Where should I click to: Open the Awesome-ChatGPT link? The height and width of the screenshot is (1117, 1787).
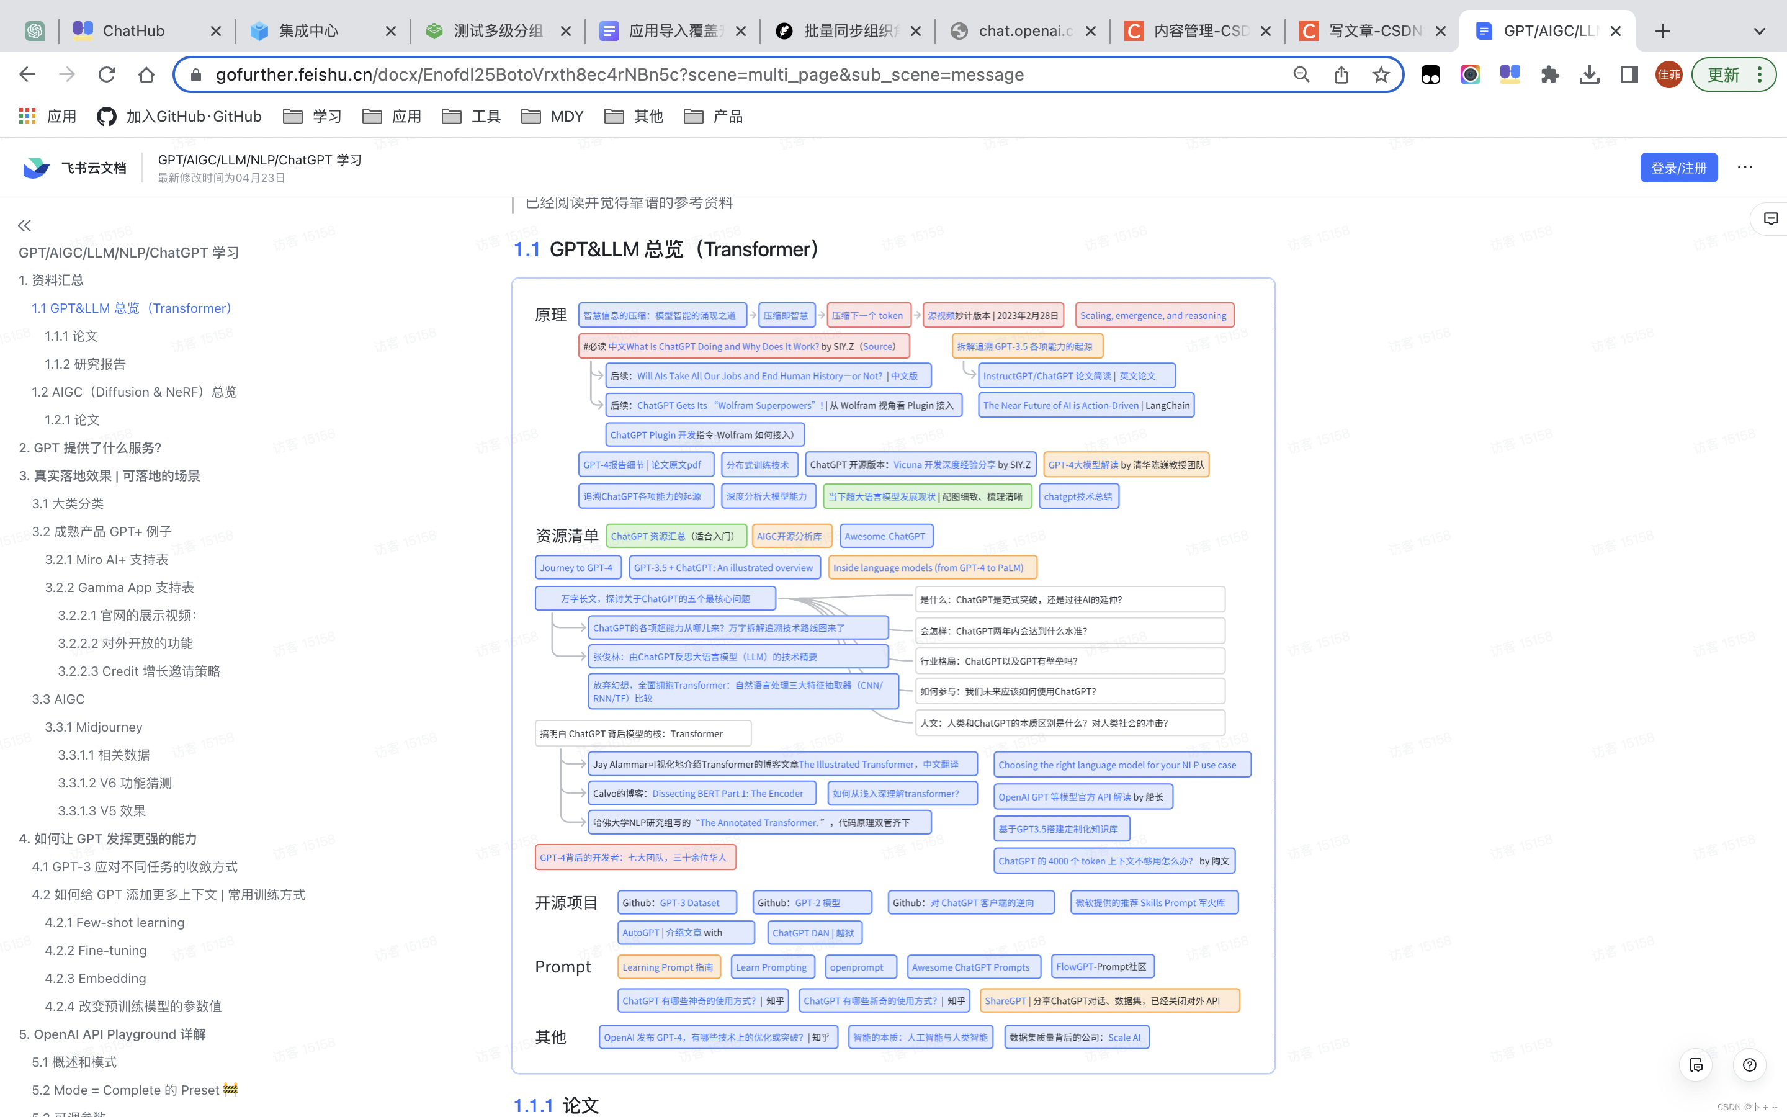(885, 536)
